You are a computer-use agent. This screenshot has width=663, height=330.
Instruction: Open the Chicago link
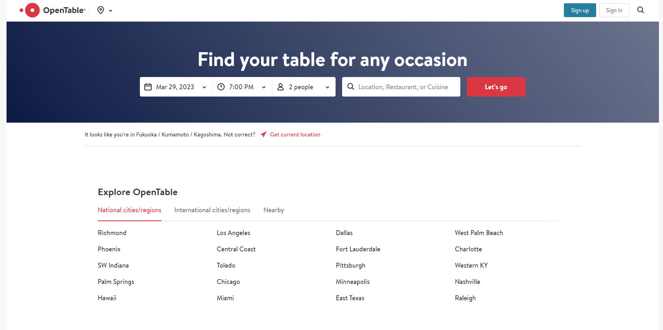pyautogui.click(x=228, y=282)
